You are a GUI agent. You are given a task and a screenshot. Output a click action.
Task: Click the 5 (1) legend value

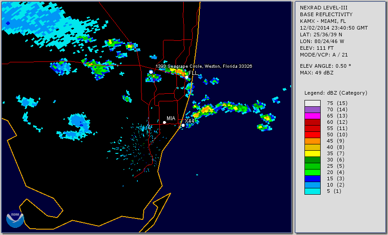point(334,191)
